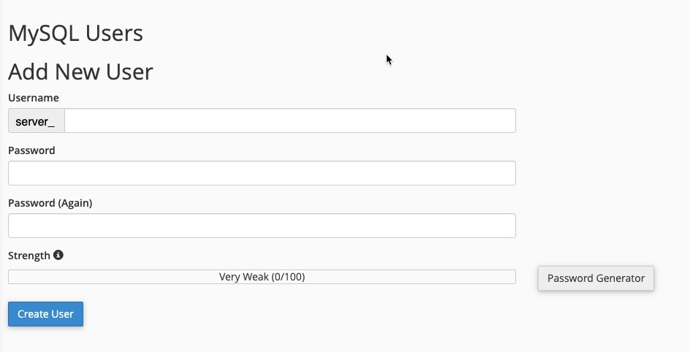Select the Password (Again) input box

[262, 226]
